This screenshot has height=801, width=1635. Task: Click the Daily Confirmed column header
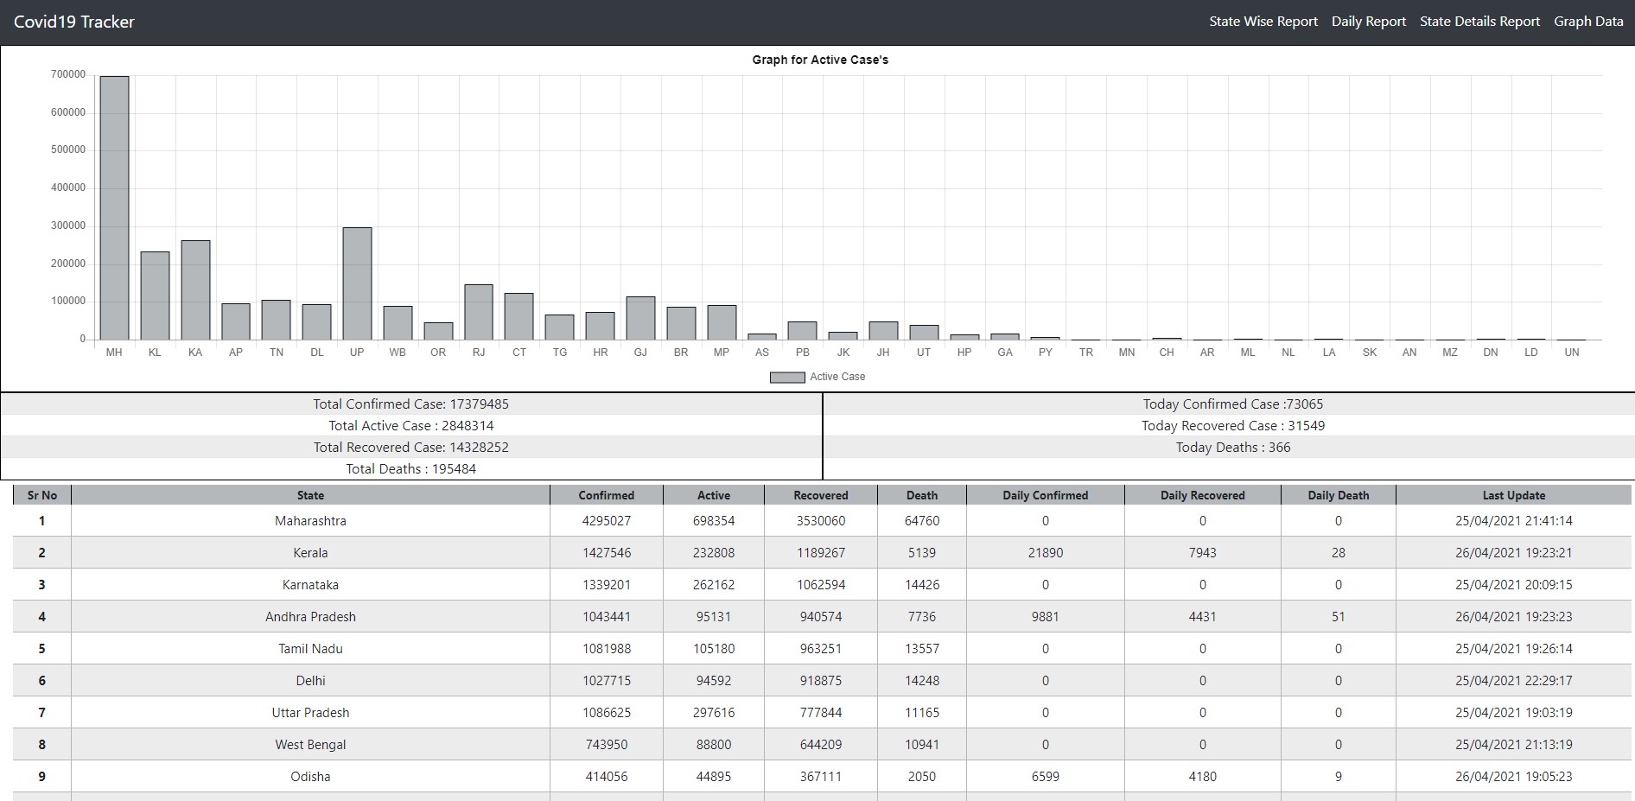coord(1045,495)
